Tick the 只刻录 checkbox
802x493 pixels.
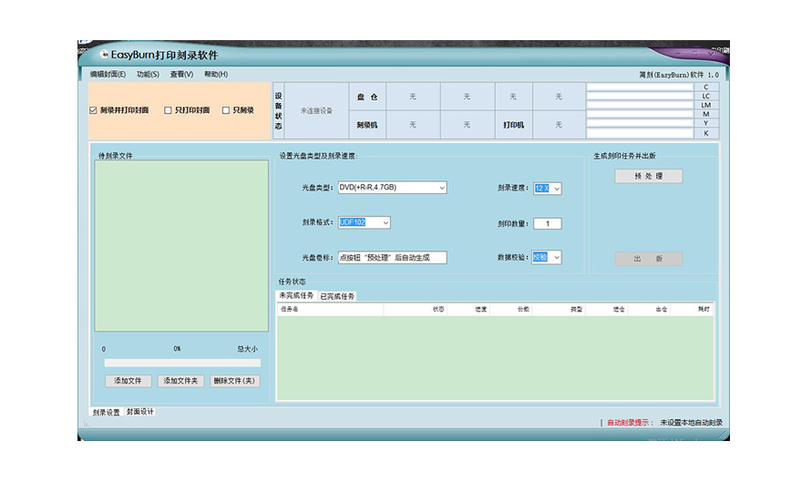click(226, 110)
